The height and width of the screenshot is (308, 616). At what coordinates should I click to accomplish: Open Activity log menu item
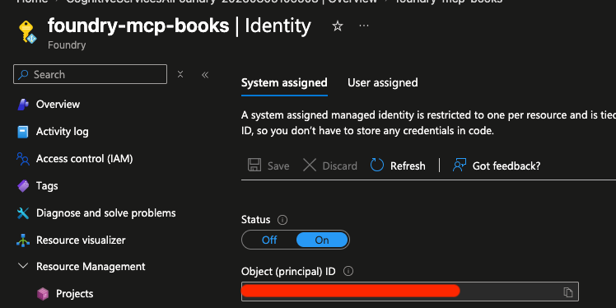(62, 132)
